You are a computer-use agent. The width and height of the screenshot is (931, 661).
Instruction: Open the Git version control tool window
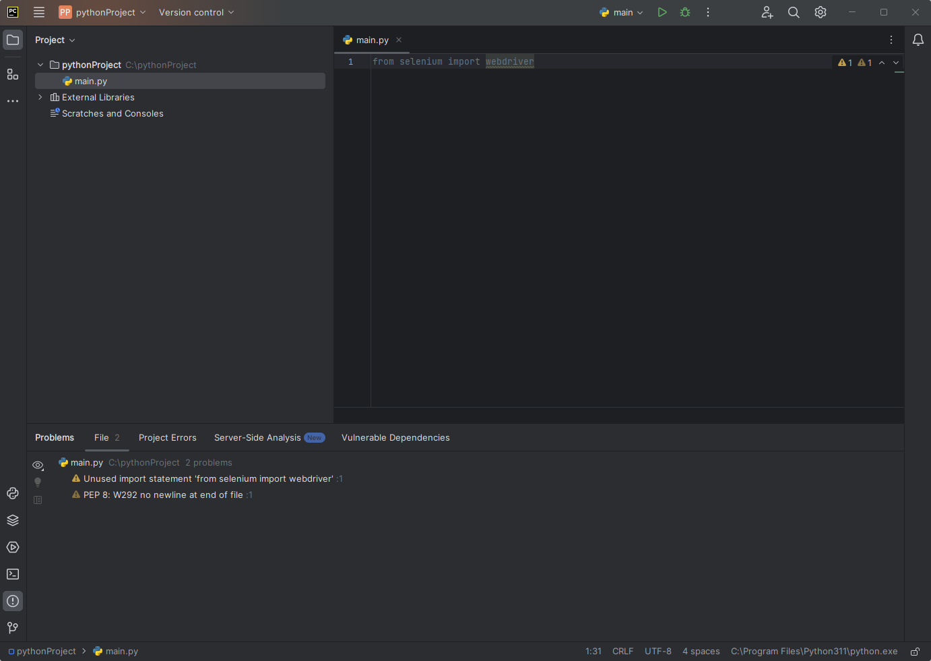pyautogui.click(x=13, y=628)
